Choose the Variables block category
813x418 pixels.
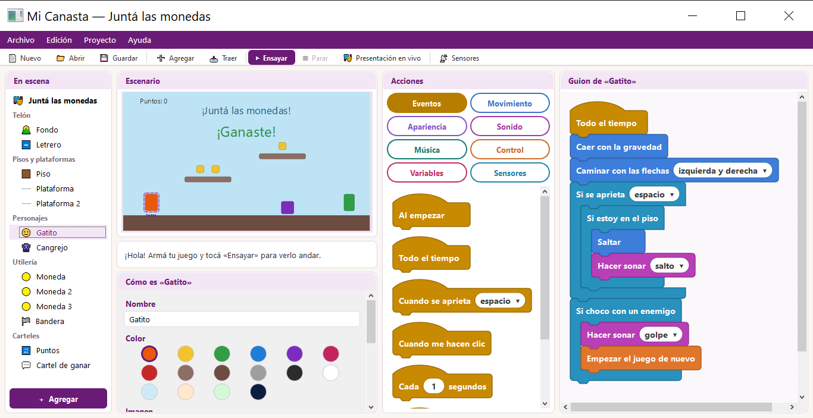tap(427, 173)
